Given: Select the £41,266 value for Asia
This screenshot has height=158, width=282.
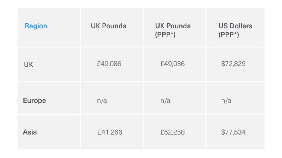Looking at the screenshot, I should (x=110, y=132).
